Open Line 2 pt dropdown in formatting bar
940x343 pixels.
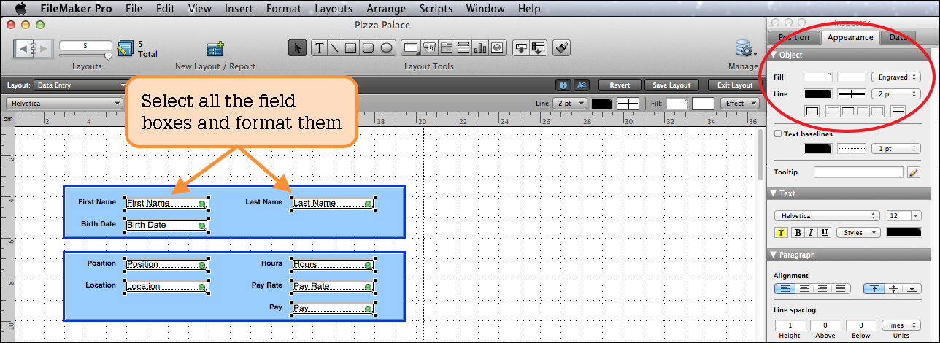point(570,104)
